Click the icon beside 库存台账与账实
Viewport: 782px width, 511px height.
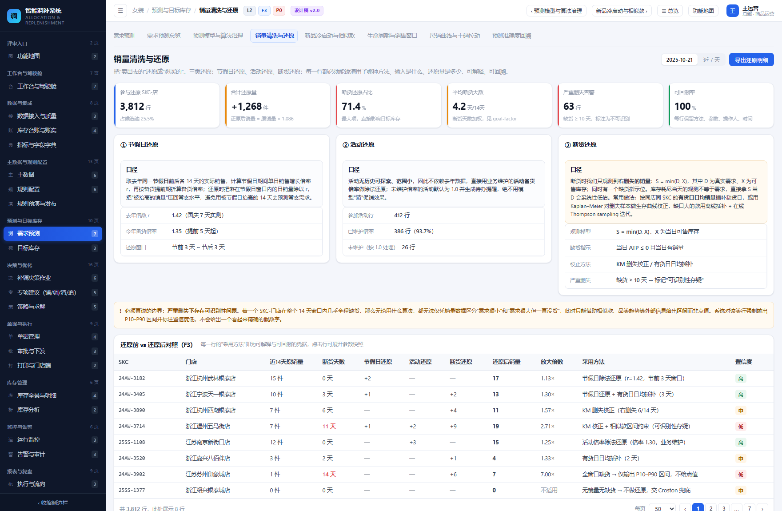point(11,131)
